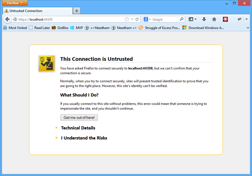The width and height of the screenshot is (252, 176).
Task: Expand the Technical Details section
Action: [78, 128]
